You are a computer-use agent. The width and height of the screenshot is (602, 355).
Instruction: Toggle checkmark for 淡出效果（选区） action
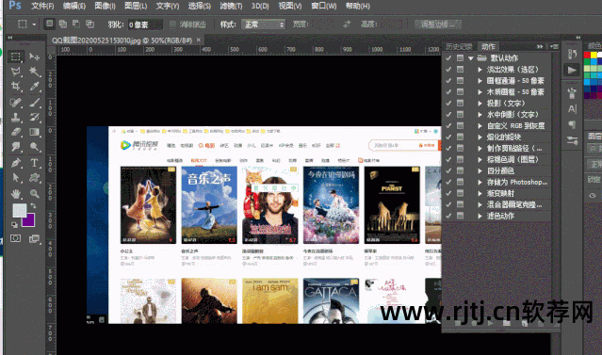(448, 70)
